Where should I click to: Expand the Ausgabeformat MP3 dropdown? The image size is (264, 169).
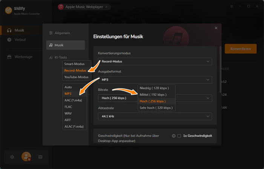click(x=155, y=80)
